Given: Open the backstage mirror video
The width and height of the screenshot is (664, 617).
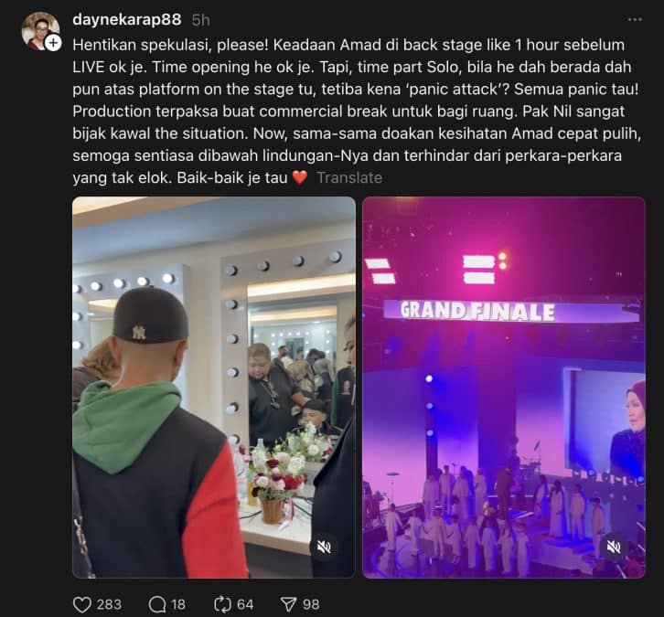Looking at the screenshot, I should click(x=214, y=388).
